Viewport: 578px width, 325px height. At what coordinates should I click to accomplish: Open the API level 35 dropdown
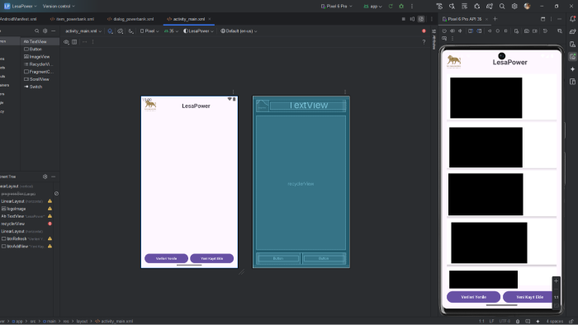pyautogui.click(x=171, y=31)
